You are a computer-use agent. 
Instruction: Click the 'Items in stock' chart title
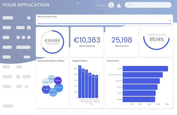[x=113, y=61]
